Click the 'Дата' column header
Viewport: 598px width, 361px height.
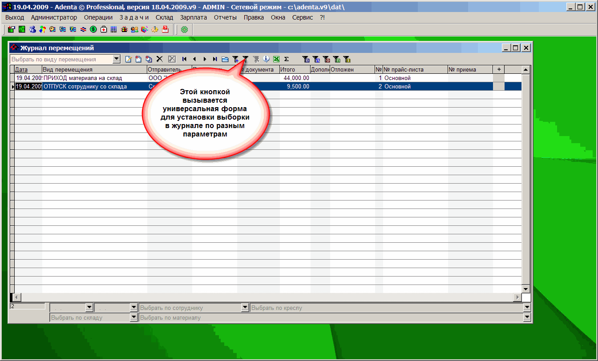point(21,70)
